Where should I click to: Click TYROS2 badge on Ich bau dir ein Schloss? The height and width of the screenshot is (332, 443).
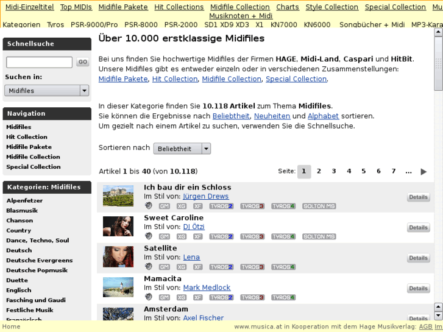pos(222,207)
